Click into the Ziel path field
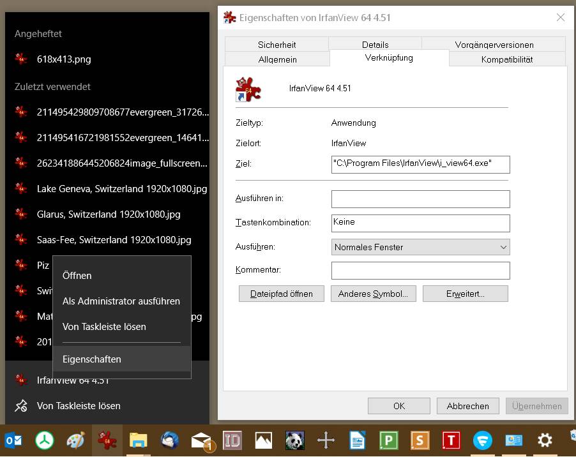Screen dimensions: 576x457 420,163
